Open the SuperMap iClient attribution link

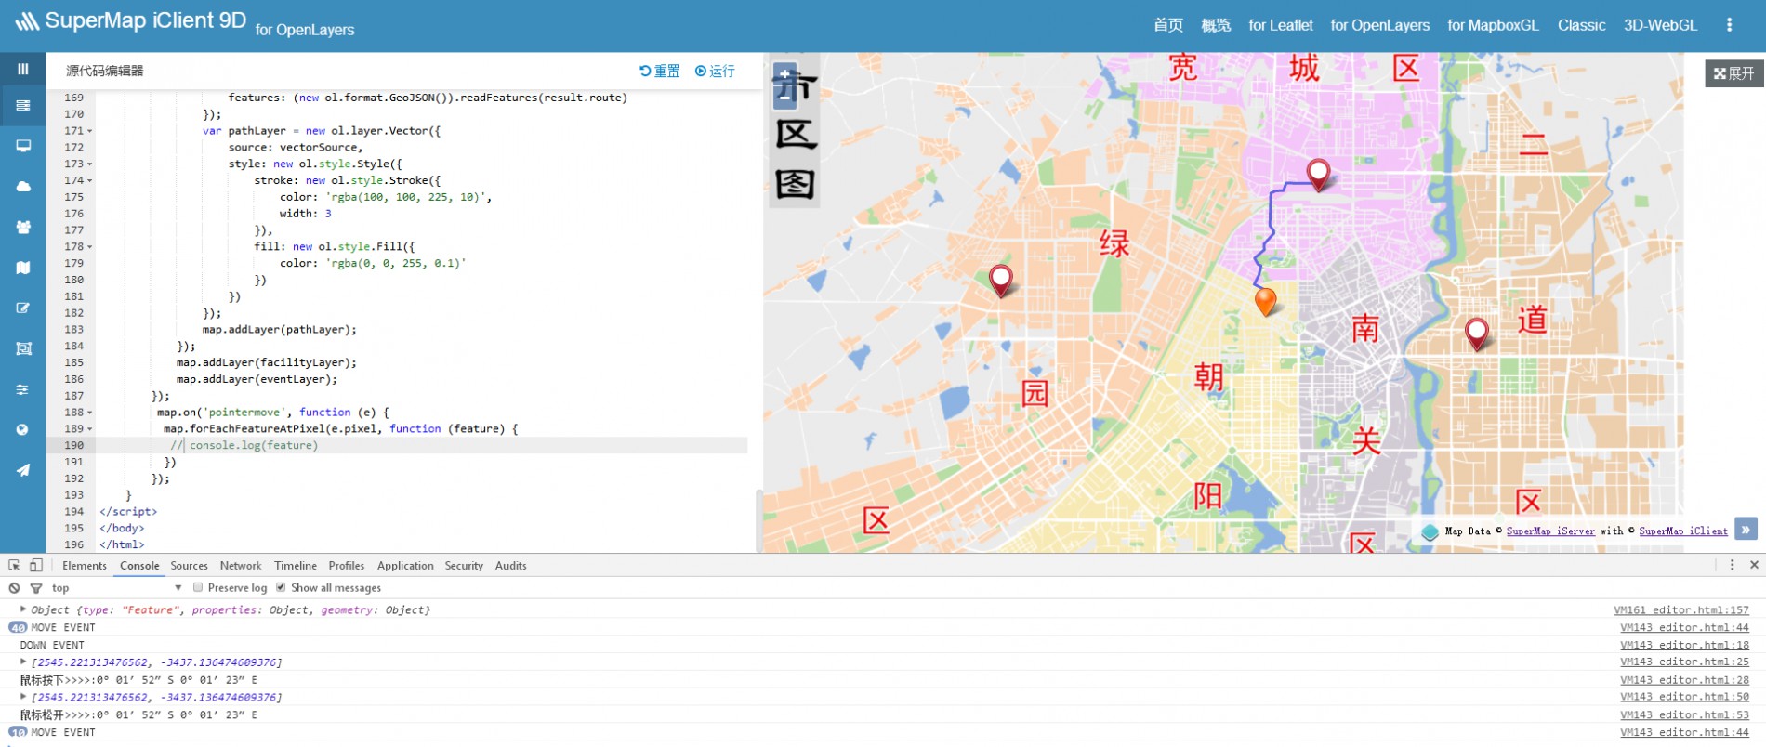(x=1683, y=531)
